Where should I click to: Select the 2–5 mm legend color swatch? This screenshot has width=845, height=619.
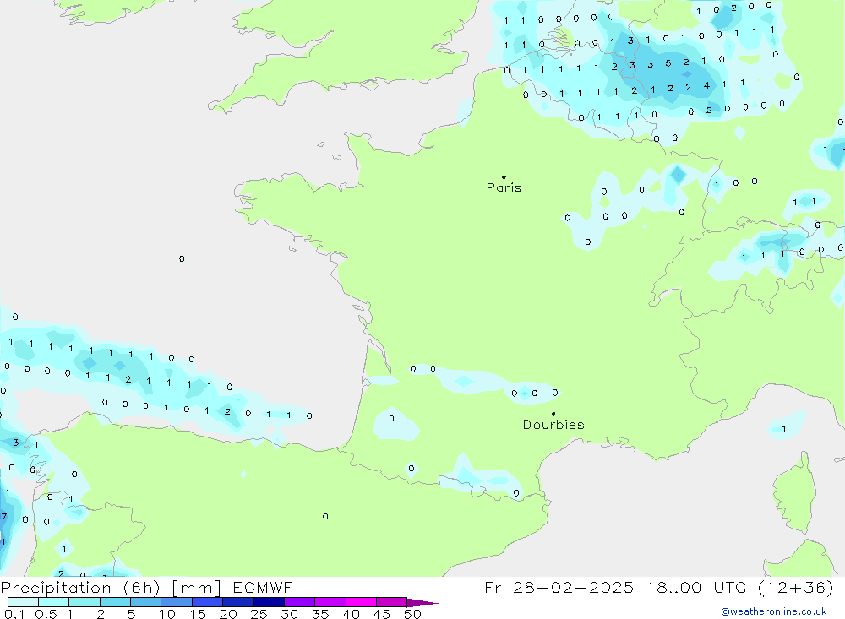[115, 602]
